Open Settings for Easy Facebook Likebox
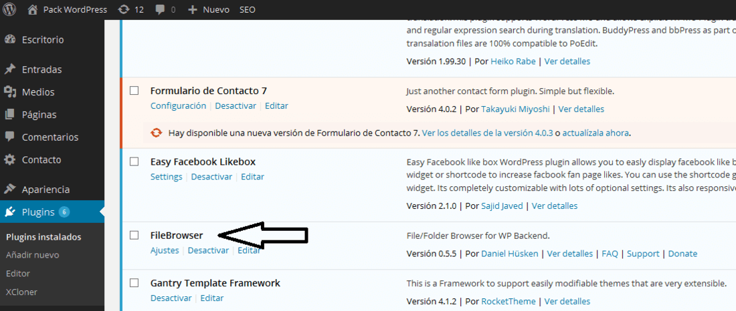The width and height of the screenshot is (736, 311). [x=166, y=177]
